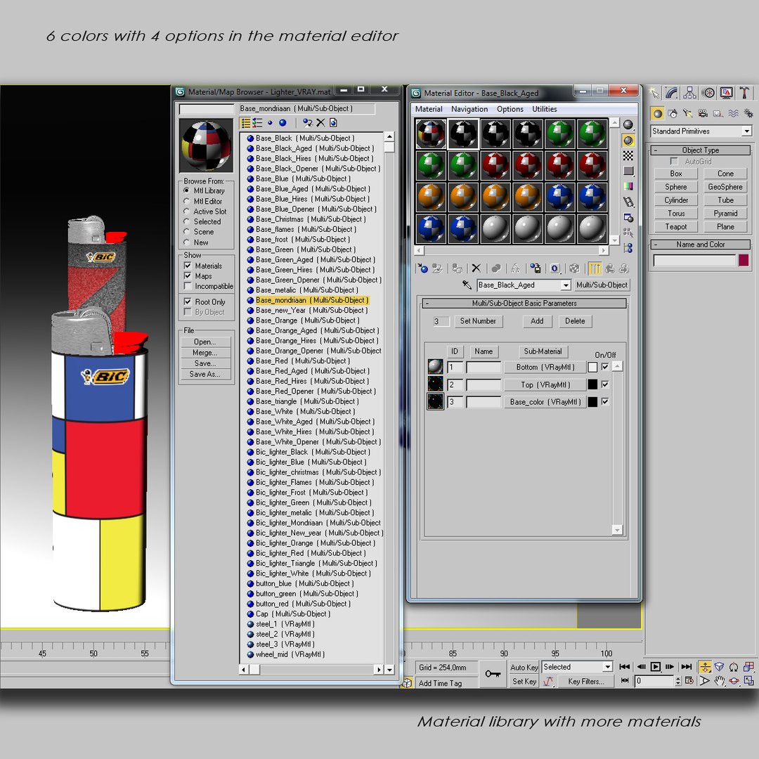This screenshot has width=759, height=759.
Task: Open the Selected key mode dropdown
Action: click(x=608, y=667)
